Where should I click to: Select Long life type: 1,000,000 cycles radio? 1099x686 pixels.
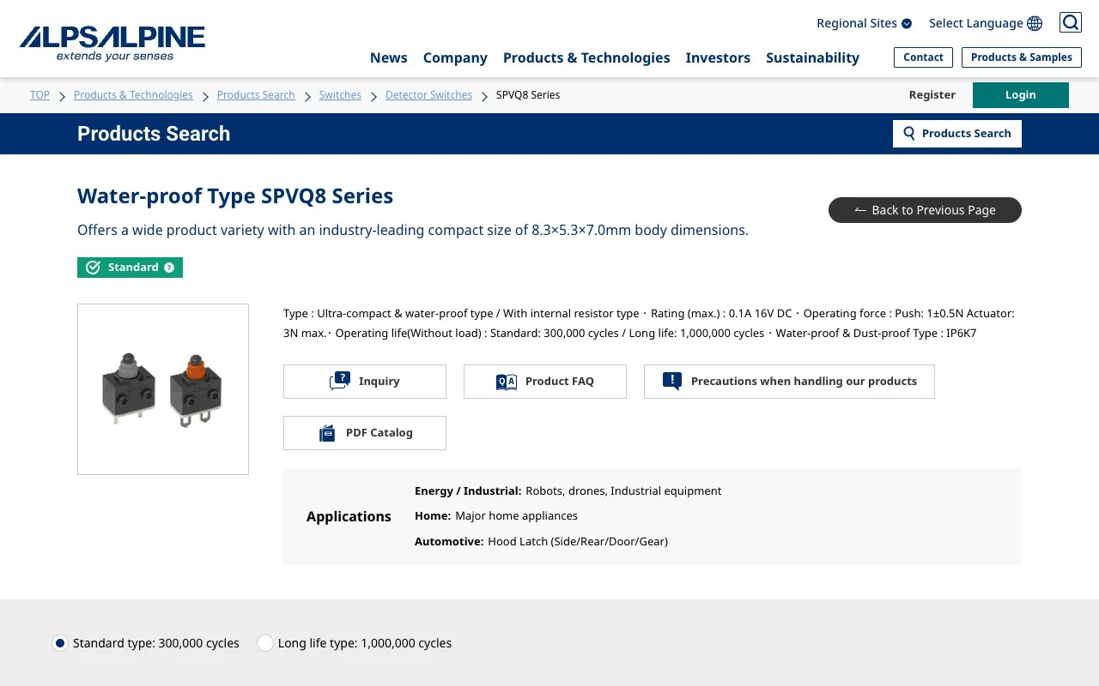coord(265,643)
